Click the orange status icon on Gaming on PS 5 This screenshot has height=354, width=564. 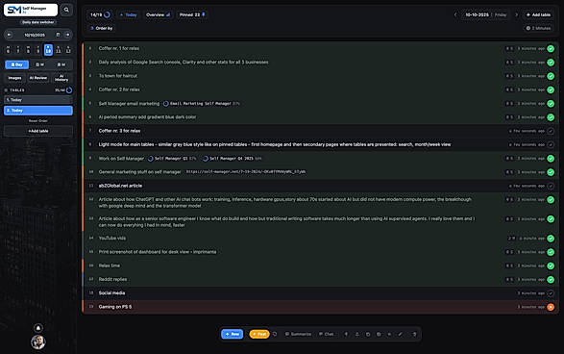click(x=551, y=307)
